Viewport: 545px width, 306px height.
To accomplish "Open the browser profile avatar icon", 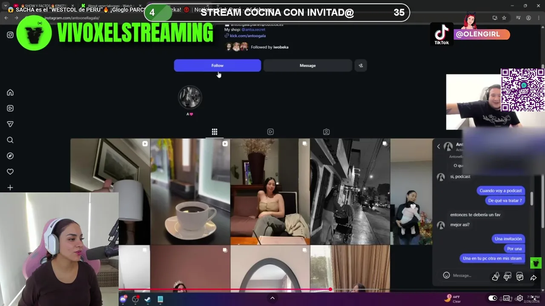I will pyautogui.click(x=528, y=18).
